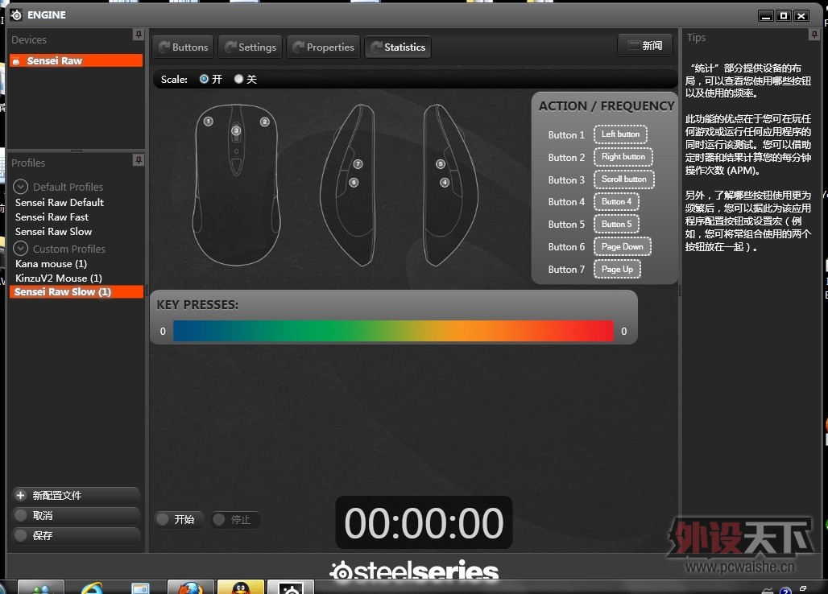Screen dimensions: 828x594
Task: Open Firefox from the taskbar
Action: tap(191, 587)
